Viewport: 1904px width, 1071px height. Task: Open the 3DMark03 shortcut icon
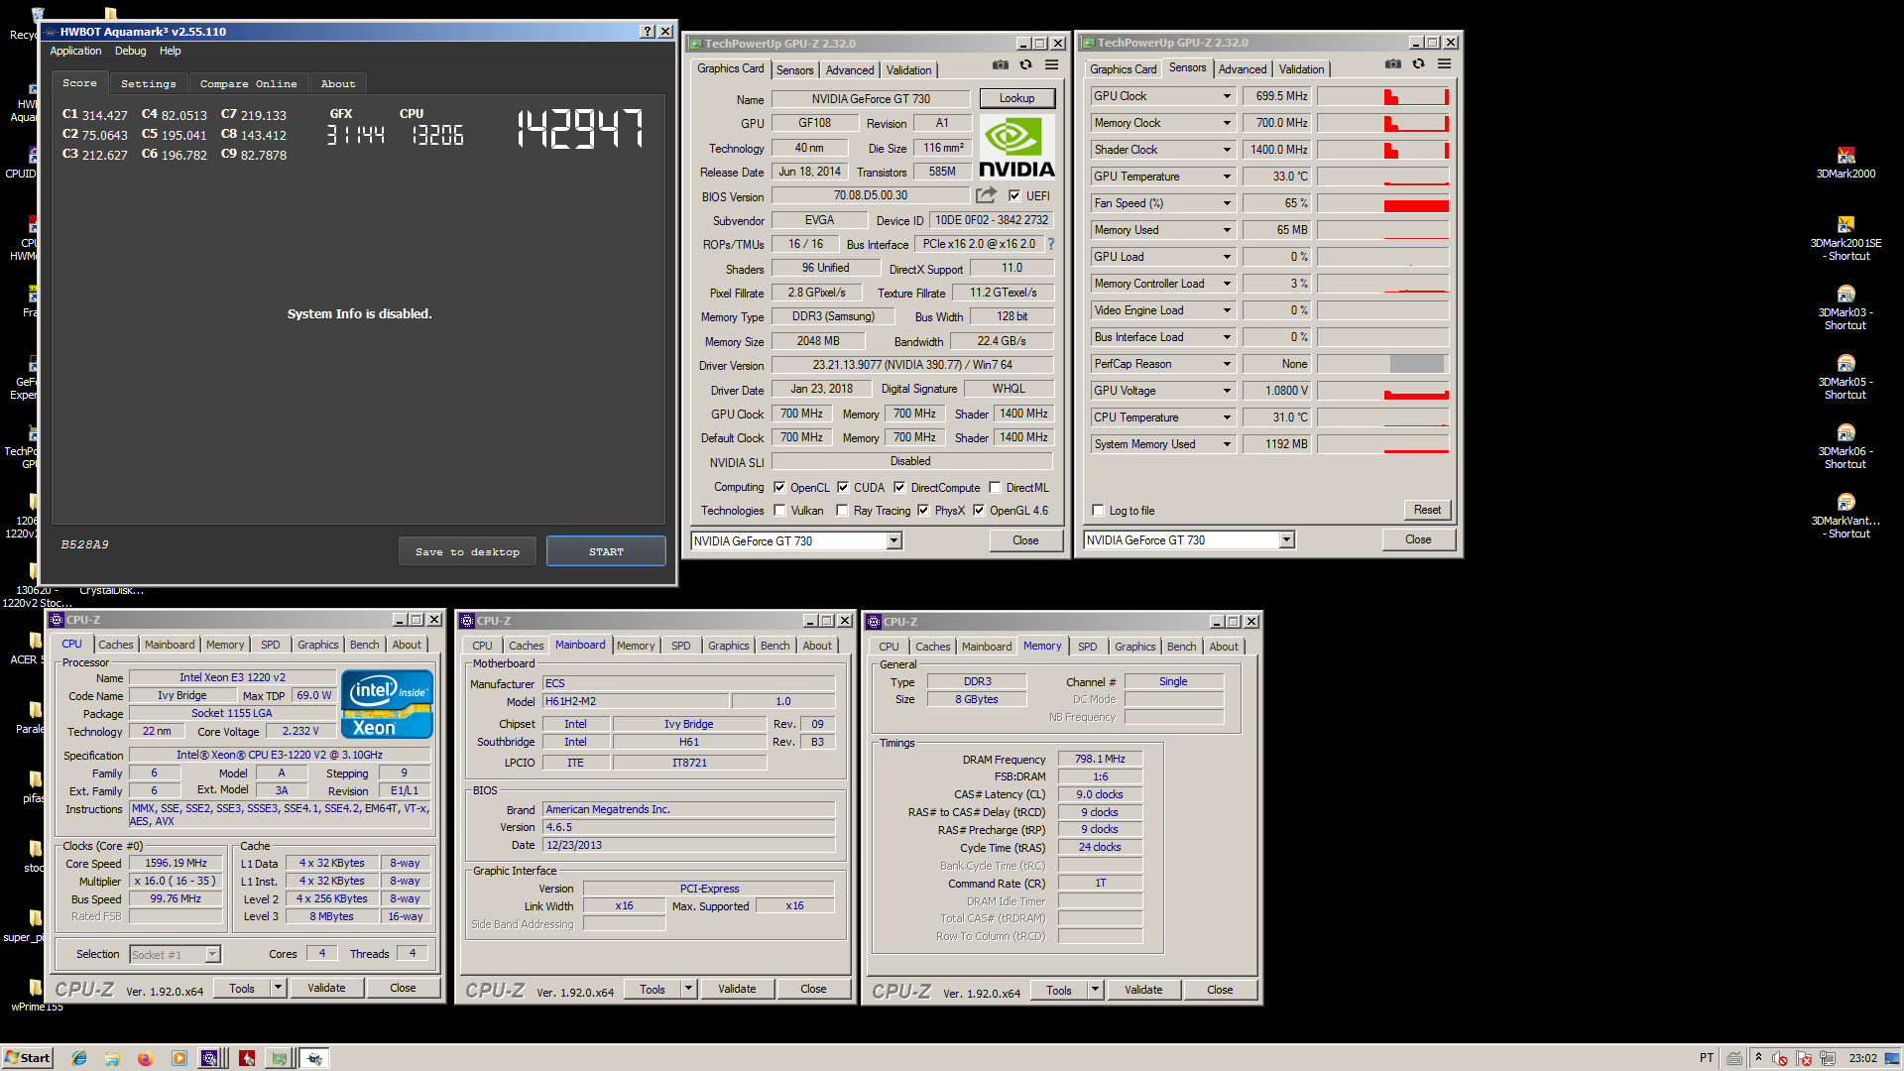[1845, 307]
